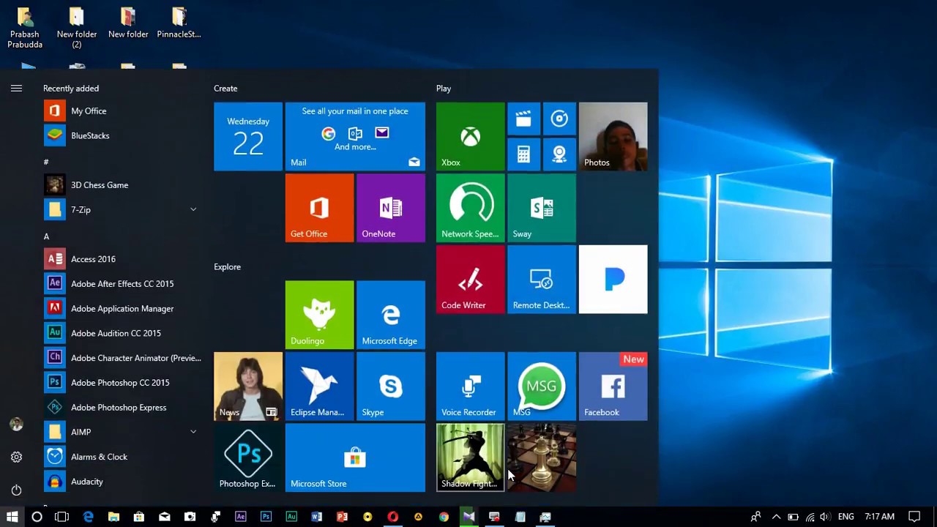This screenshot has width=937, height=527.
Task: Open the Xbox tile
Action: 470,136
